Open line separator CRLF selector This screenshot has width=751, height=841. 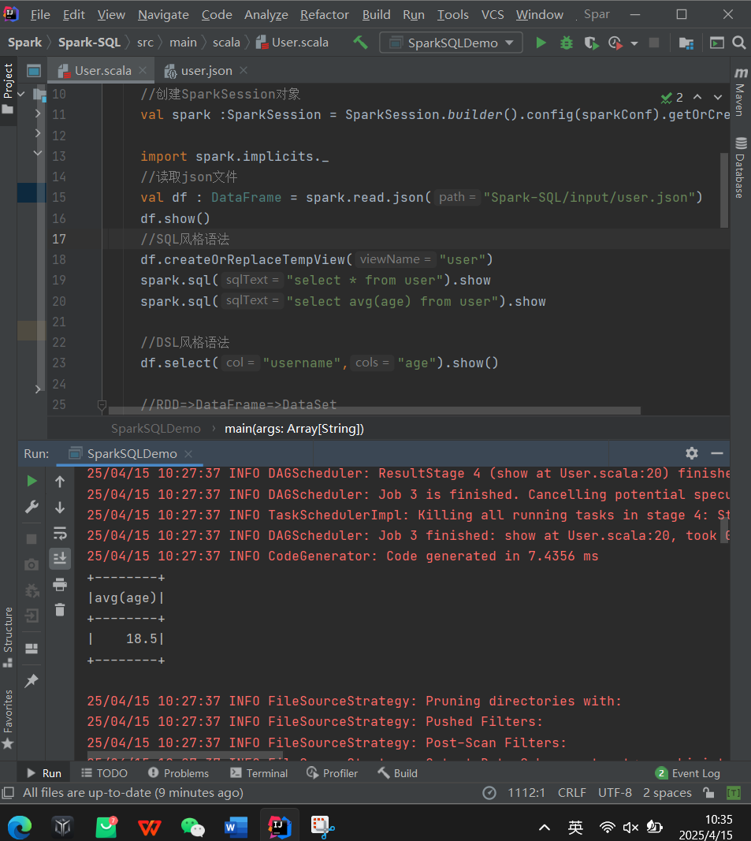(x=572, y=792)
